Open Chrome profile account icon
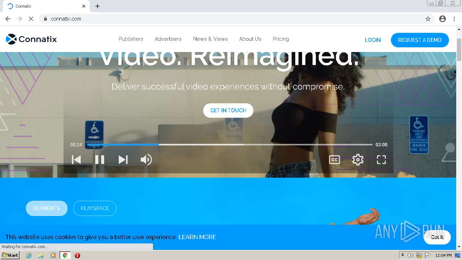This screenshot has width=462, height=260. (443, 19)
